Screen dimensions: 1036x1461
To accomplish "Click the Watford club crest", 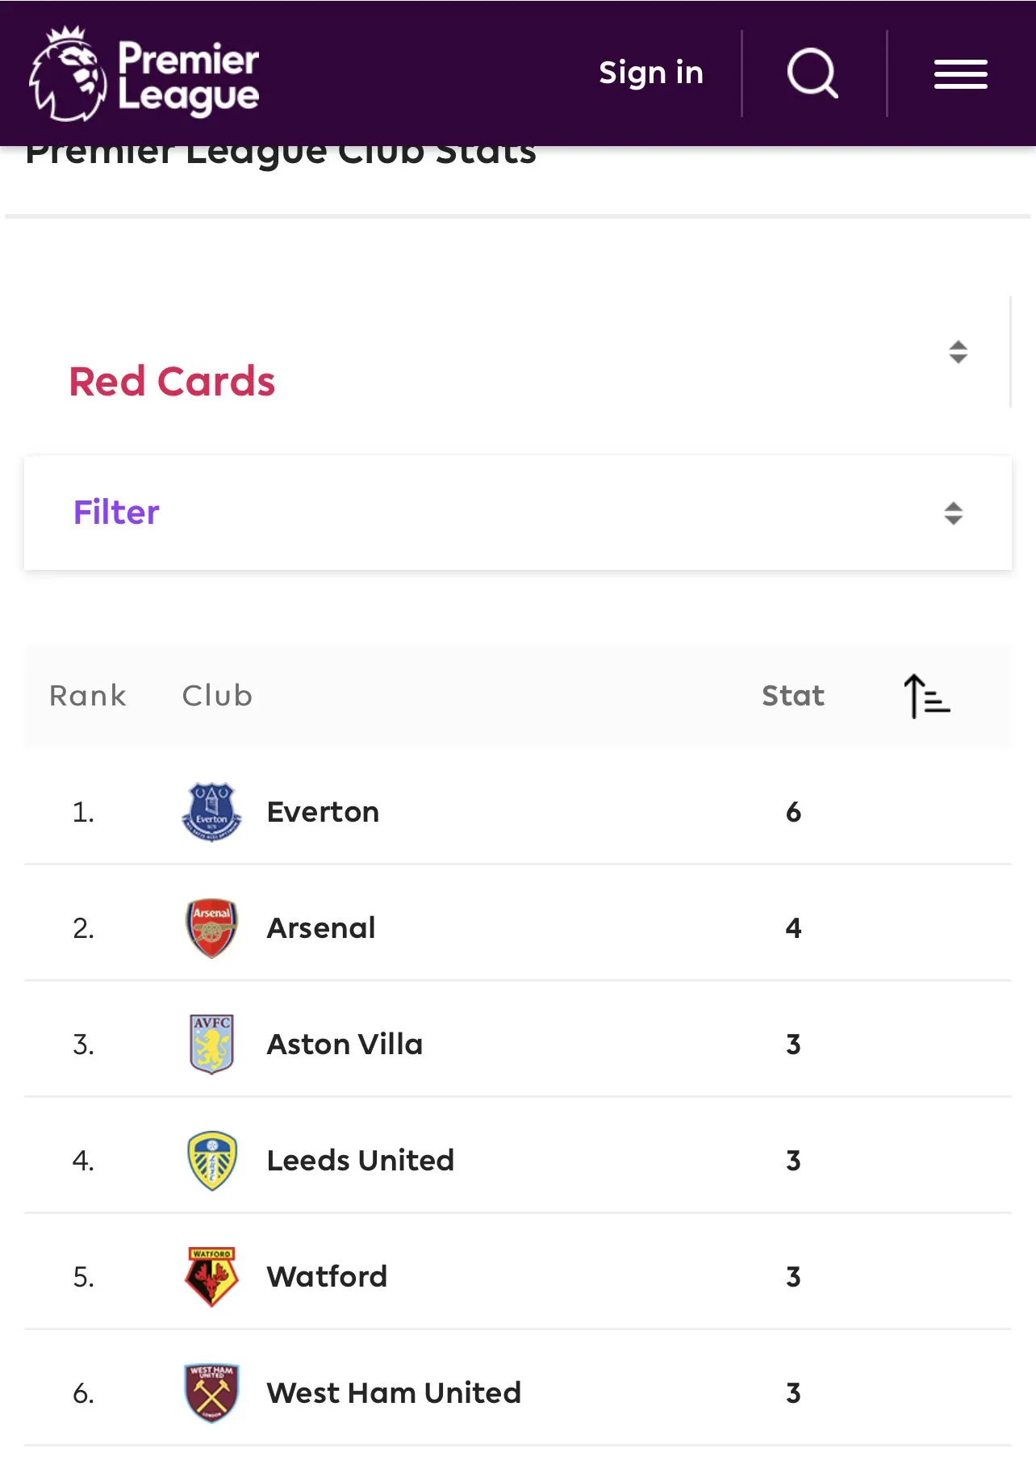I will 211,1277.
